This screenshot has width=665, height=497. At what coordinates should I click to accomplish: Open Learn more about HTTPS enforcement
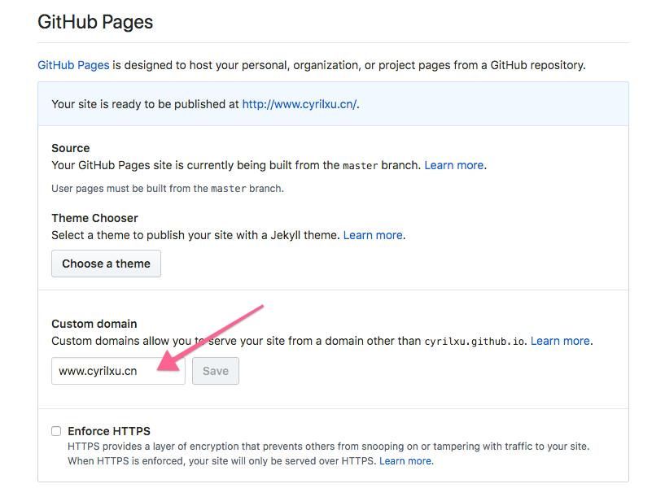tap(405, 461)
